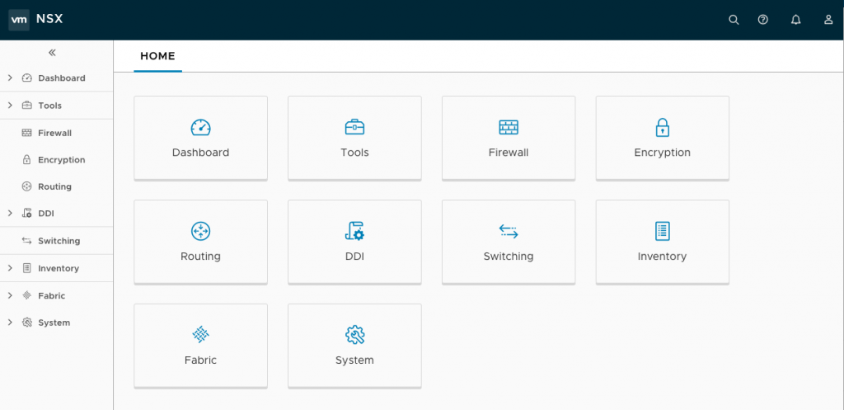Click the Fabric icon in sidebar
Screen dimensions: 844x410
(x=27, y=296)
